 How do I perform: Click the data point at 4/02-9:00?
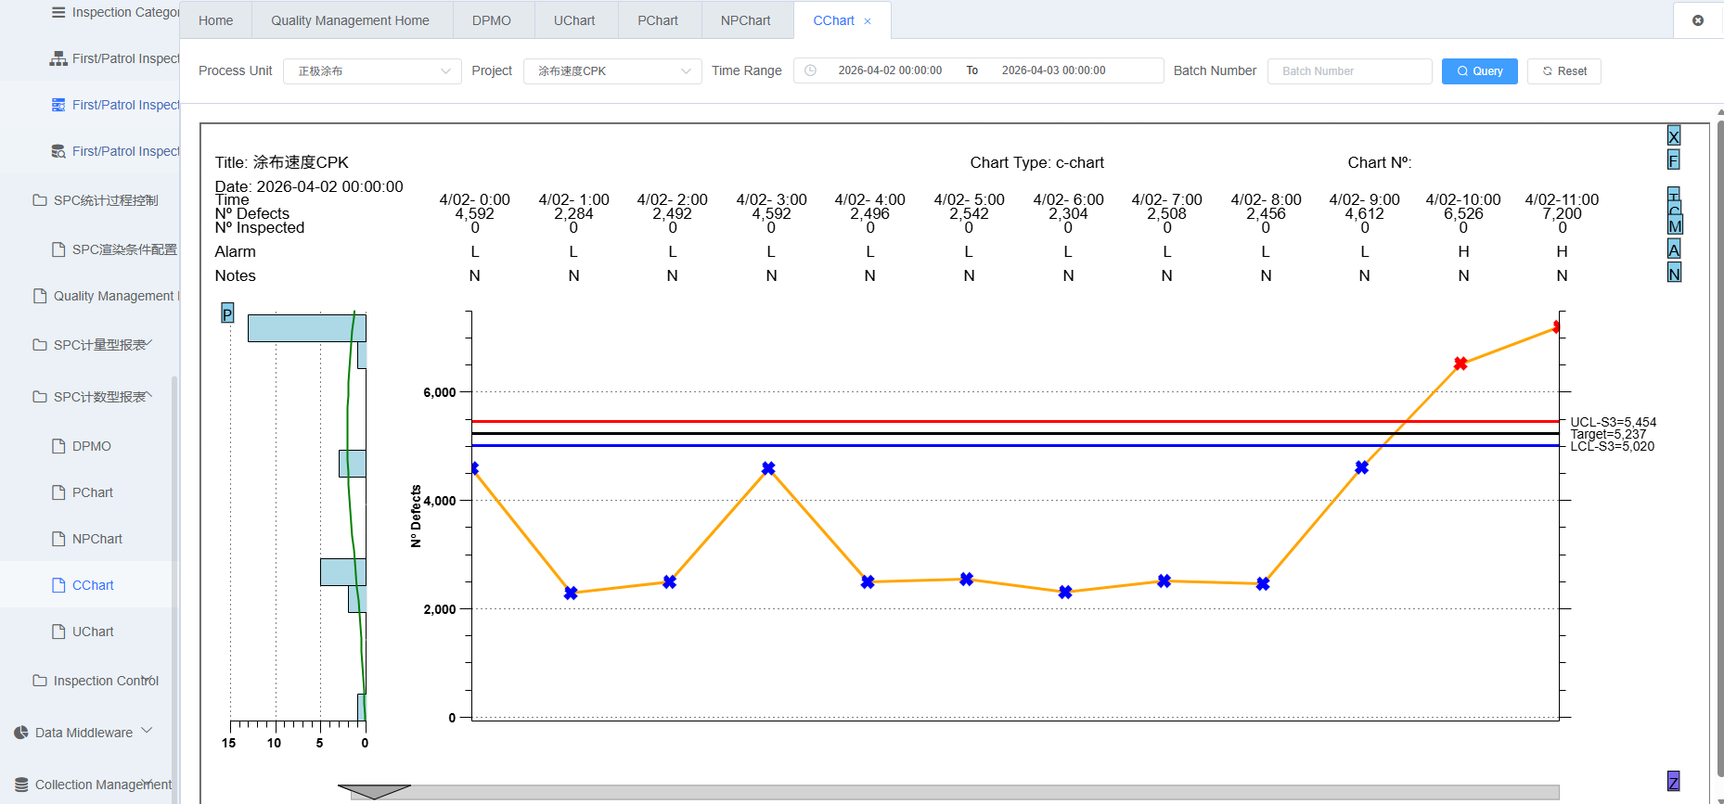pos(1361,467)
